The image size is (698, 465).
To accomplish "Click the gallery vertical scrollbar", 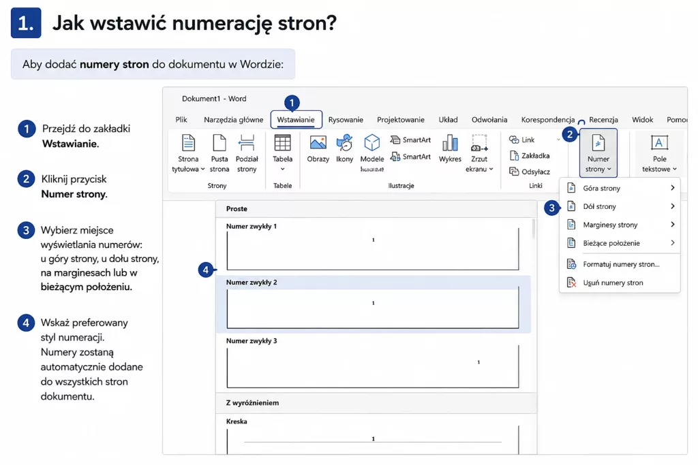I will pos(534,229).
